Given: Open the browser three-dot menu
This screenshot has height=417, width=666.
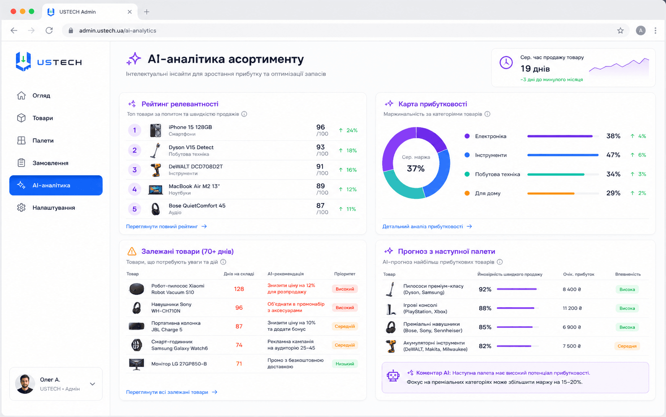Looking at the screenshot, I should (x=655, y=30).
